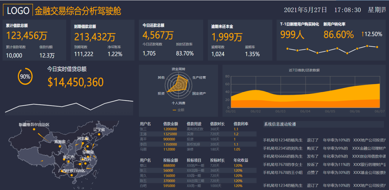Click the 投资 radar axis label

point(161,93)
